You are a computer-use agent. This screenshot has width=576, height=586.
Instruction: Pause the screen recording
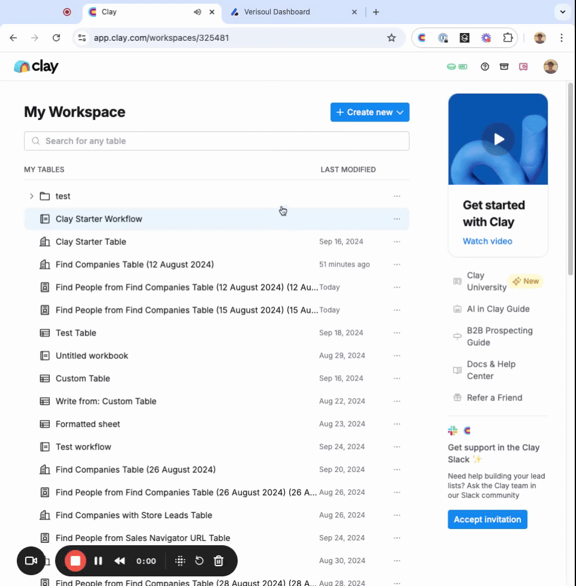98,561
